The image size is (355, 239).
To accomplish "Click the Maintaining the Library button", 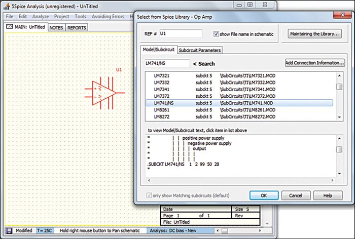I will (x=315, y=34).
